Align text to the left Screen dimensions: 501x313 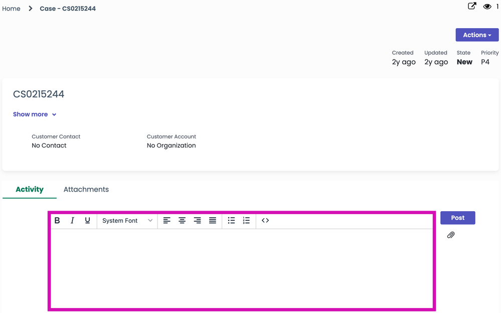pos(167,221)
